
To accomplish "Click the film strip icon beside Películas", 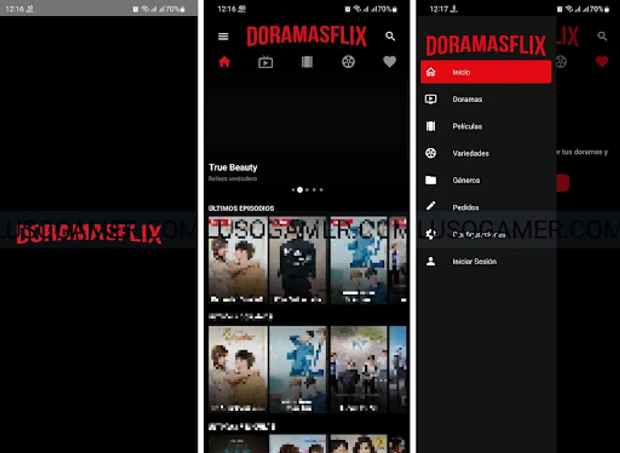I will tap(431, 126).
